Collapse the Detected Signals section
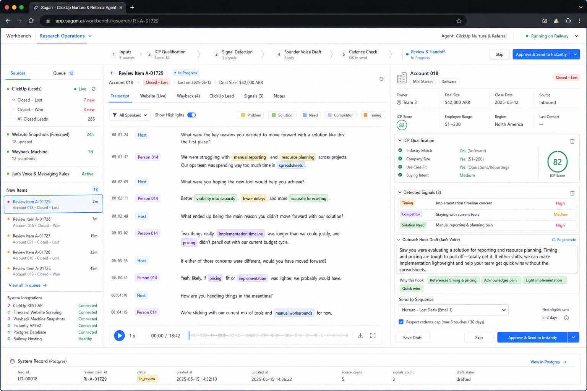Image resolution: width=587 pixels, height=391 pixels. pos(400,192)
